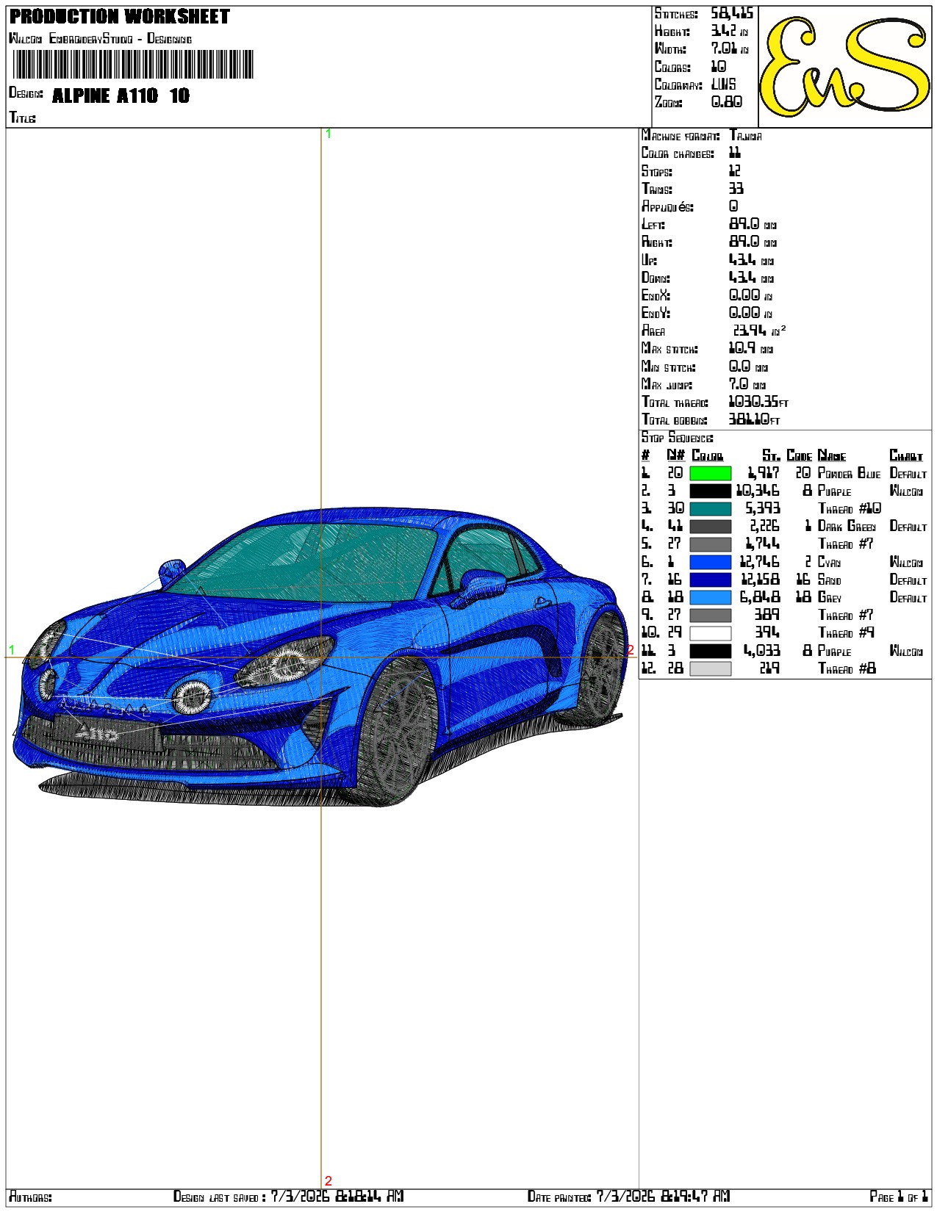937x1212 pixels.
Task: Click the 'Sand' thread name
Action: point(829,580)
